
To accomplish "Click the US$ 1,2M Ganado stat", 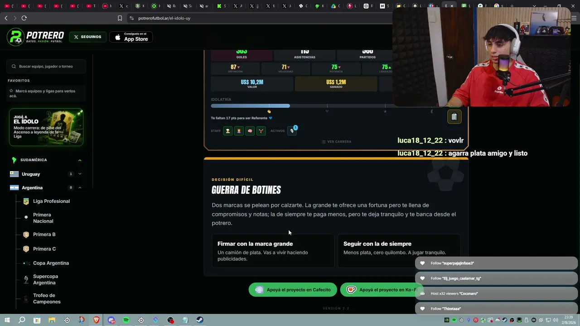I will (x=336, y=84).
